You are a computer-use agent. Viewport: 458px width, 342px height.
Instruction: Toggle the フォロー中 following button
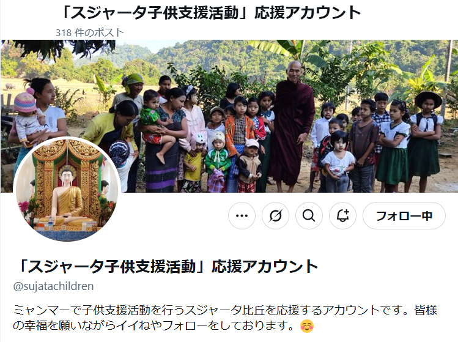tap(404, 216)
